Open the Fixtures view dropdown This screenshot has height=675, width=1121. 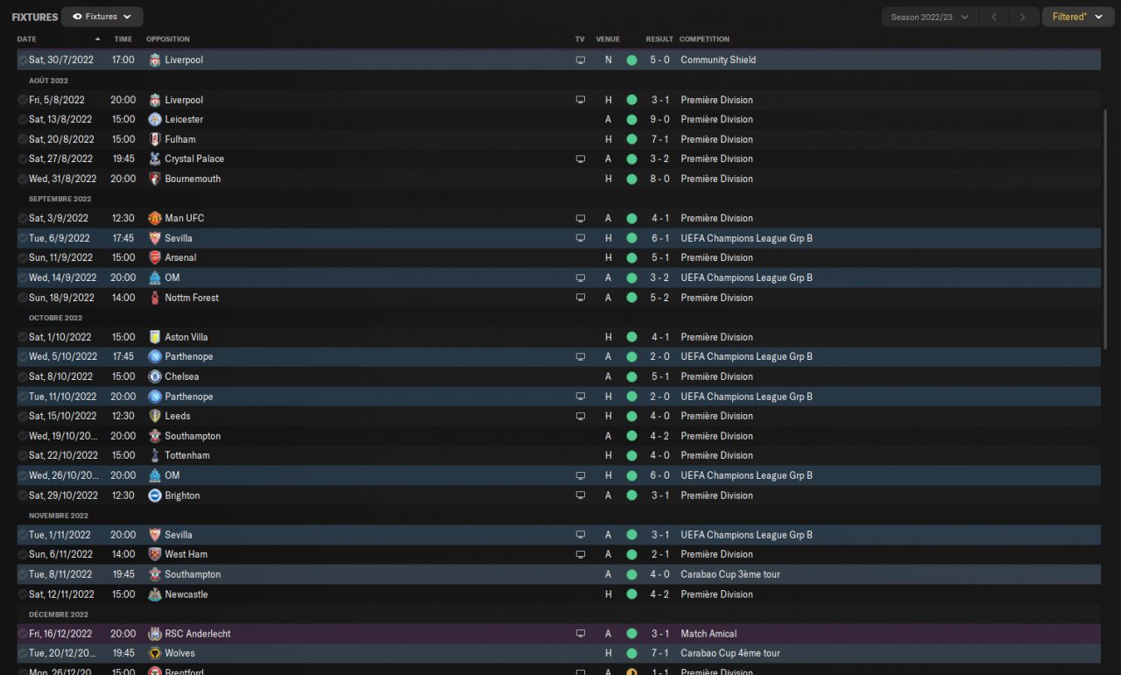(x=102, y=17)
